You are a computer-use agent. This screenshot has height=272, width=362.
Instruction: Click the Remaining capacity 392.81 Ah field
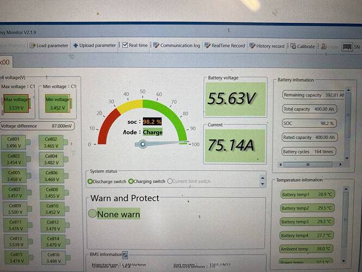click(x=313, y=95)
